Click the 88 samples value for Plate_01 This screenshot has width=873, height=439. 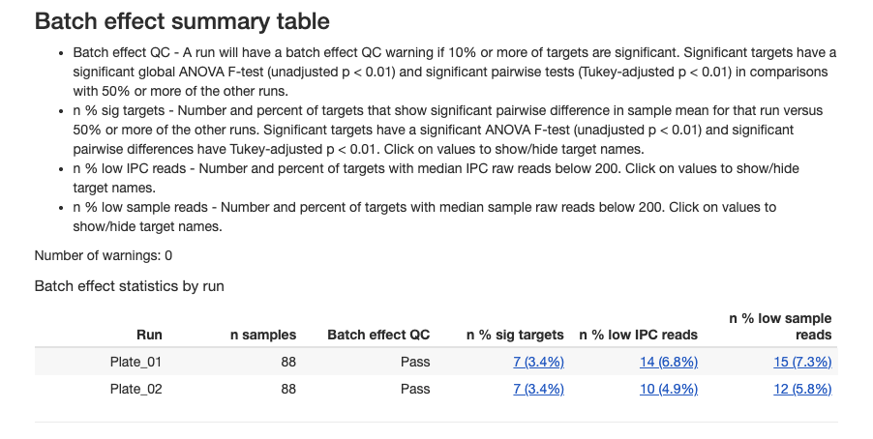(286, 362)
